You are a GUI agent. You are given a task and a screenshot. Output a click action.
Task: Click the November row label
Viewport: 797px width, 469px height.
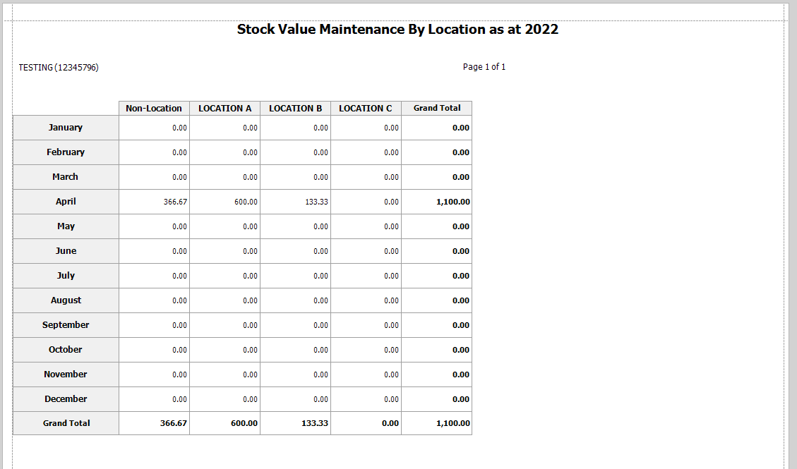click(x=66, y=374)
